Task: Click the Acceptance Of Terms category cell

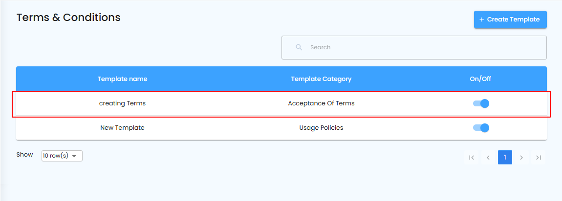Action: point(321,103)
